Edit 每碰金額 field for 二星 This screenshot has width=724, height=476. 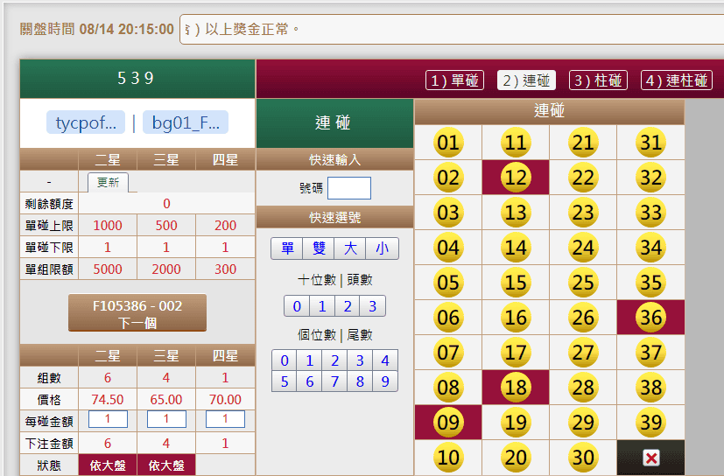click(x=108, y=419)
